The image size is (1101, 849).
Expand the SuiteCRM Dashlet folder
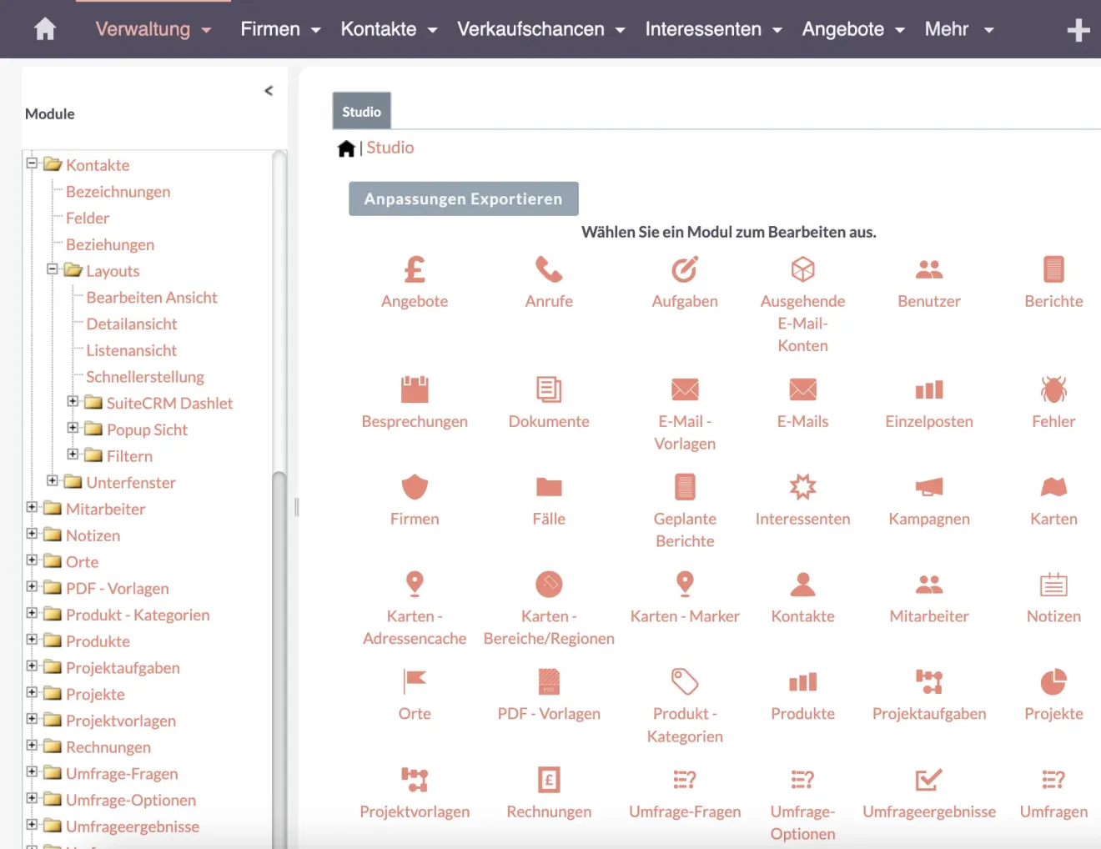(72, 403)
